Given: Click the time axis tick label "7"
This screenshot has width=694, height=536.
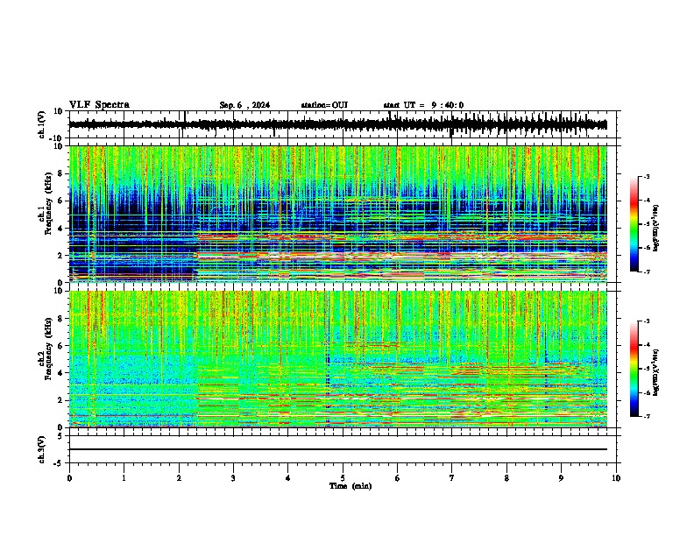Looking at the screenshot, I should click(x=452, y=478).
